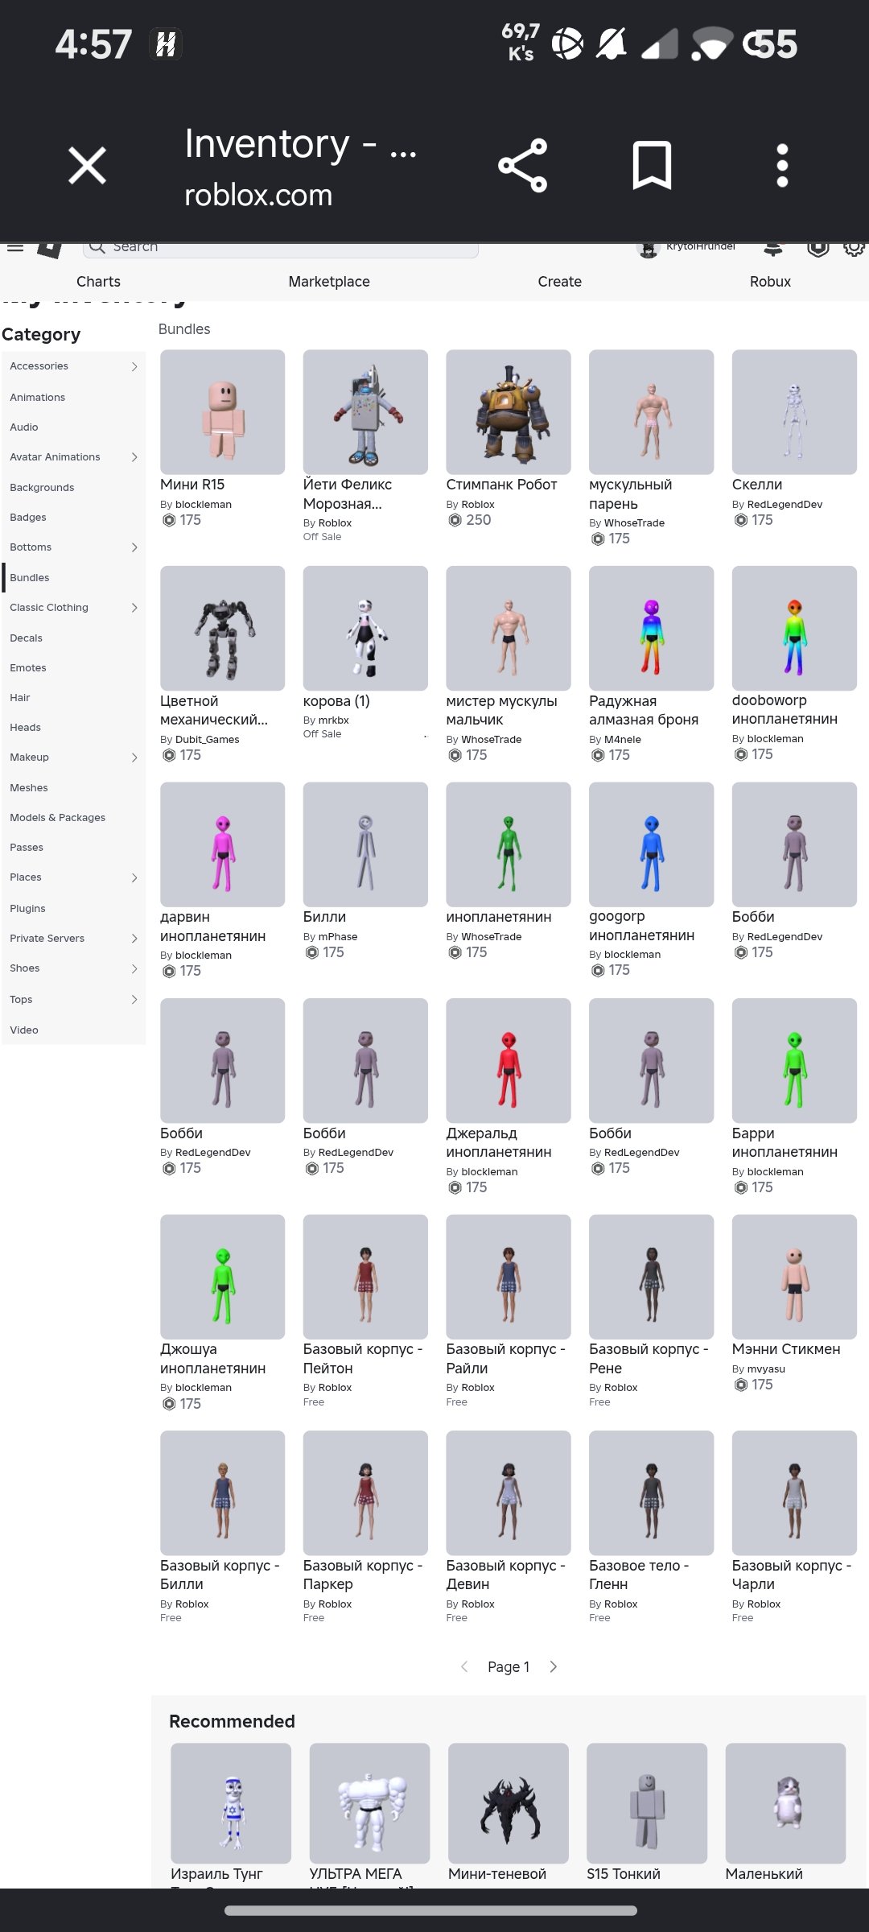Open the корова (1) bundle thumbnail
Image resolution: width=869 pixels, height=1932 pixels.
point(365,628)
